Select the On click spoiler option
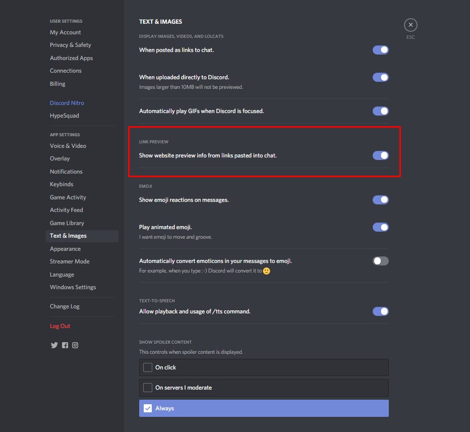This screenshot has width=470, height=432. point(264,367)
